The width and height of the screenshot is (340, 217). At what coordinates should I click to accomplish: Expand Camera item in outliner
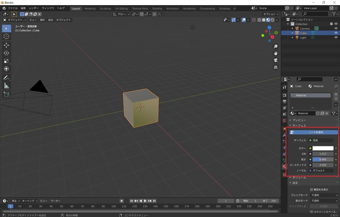pos(292,29)
